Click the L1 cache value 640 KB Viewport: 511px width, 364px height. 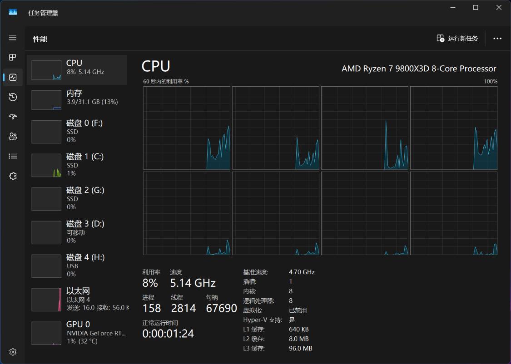(x=299, y=330)
